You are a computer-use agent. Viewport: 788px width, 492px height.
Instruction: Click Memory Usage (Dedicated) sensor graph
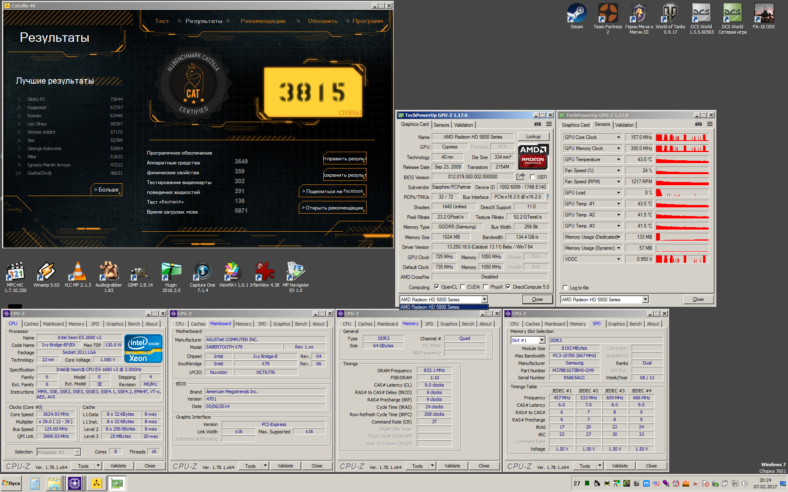[682, 237]
